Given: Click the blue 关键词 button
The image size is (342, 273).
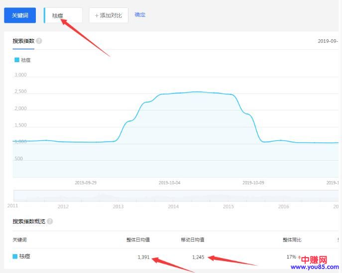Looking at the screenshot, I should pos(20,15).
